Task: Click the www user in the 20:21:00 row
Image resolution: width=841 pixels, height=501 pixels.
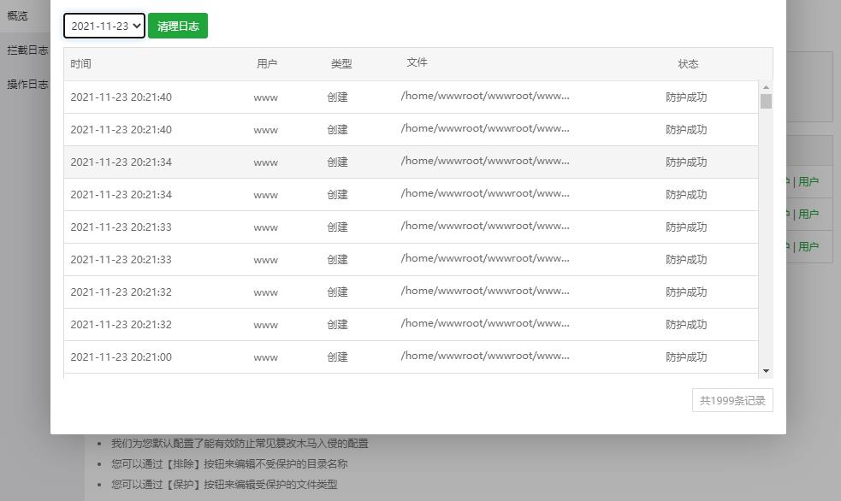Action: [265, 357]
